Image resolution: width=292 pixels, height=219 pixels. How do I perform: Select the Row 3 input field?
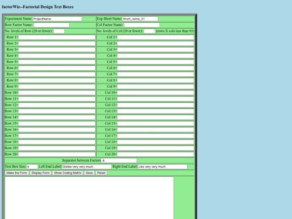(57, 50)
